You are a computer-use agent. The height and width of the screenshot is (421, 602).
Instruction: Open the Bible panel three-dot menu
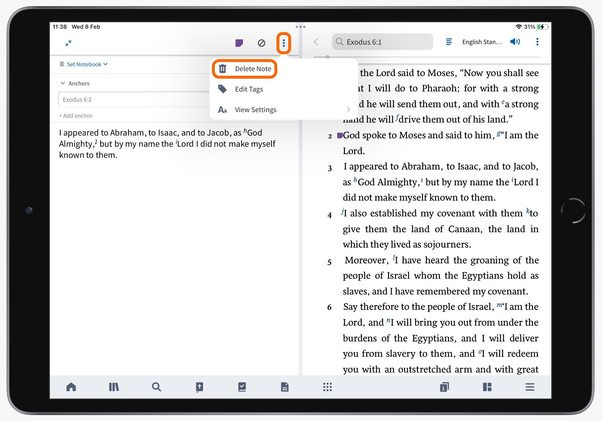pos(537,42)
